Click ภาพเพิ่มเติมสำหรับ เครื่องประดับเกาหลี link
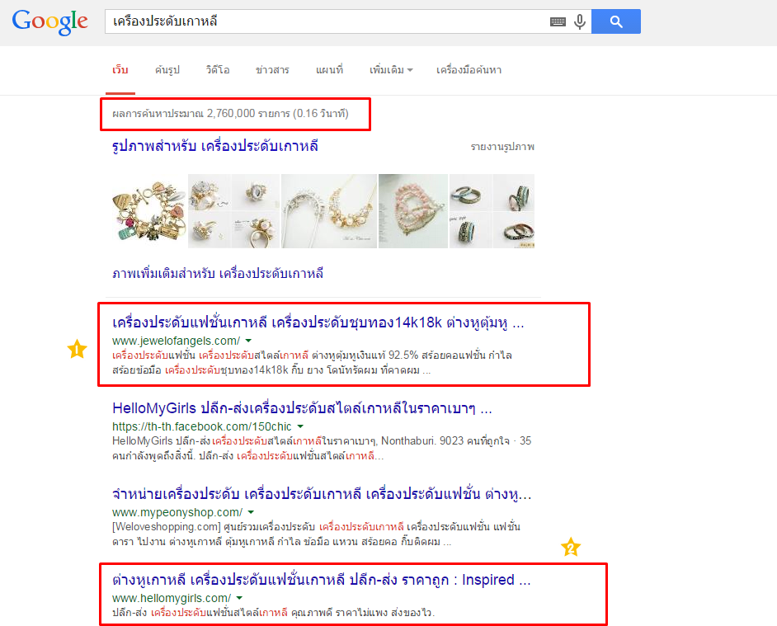 click(218, 274)
